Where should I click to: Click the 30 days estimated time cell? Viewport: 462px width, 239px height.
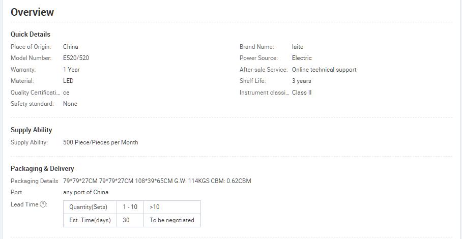coord(126,220)
